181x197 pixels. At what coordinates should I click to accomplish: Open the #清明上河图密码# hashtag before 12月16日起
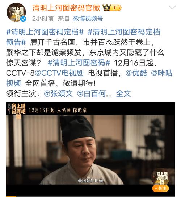click(79, 63)
